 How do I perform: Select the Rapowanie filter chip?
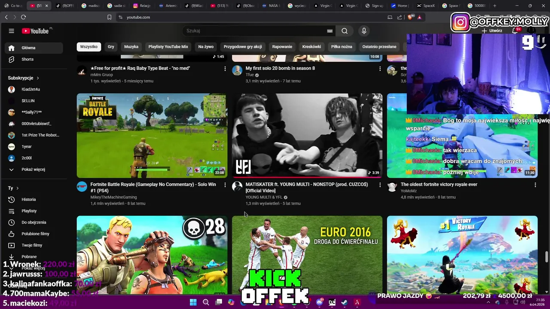click(282, 47)
